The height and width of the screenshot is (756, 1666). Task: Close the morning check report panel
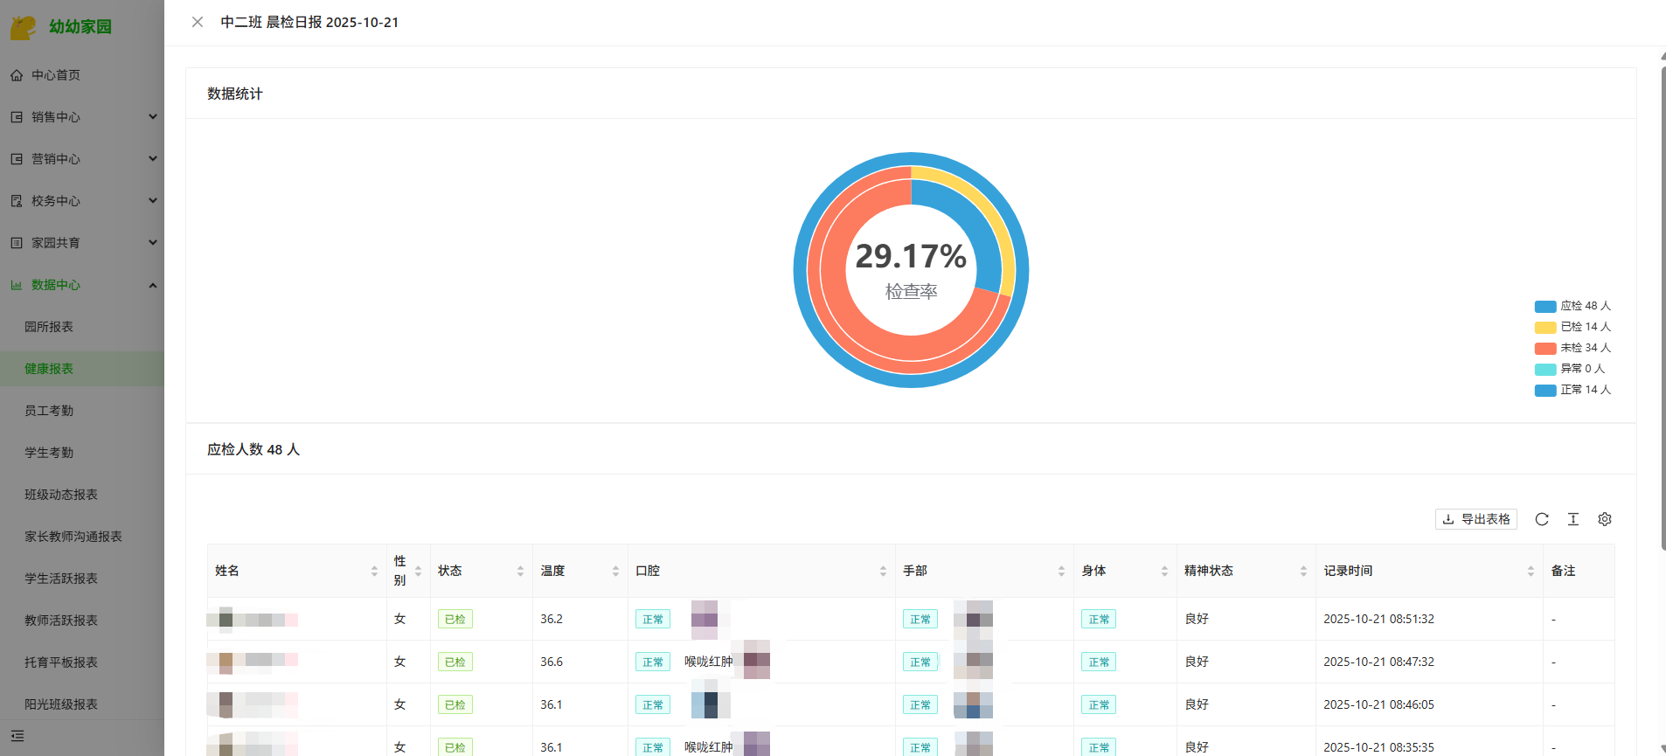point(198,22)
